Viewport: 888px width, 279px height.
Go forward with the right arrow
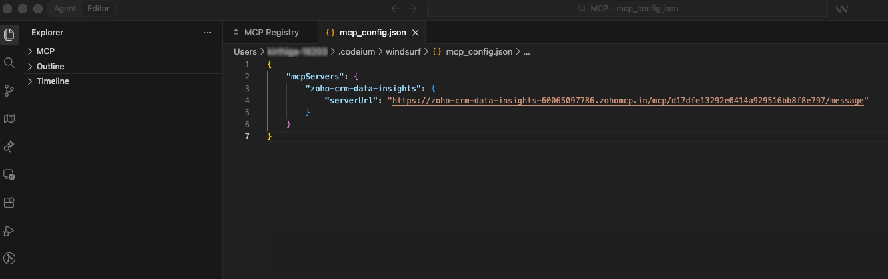413,9
